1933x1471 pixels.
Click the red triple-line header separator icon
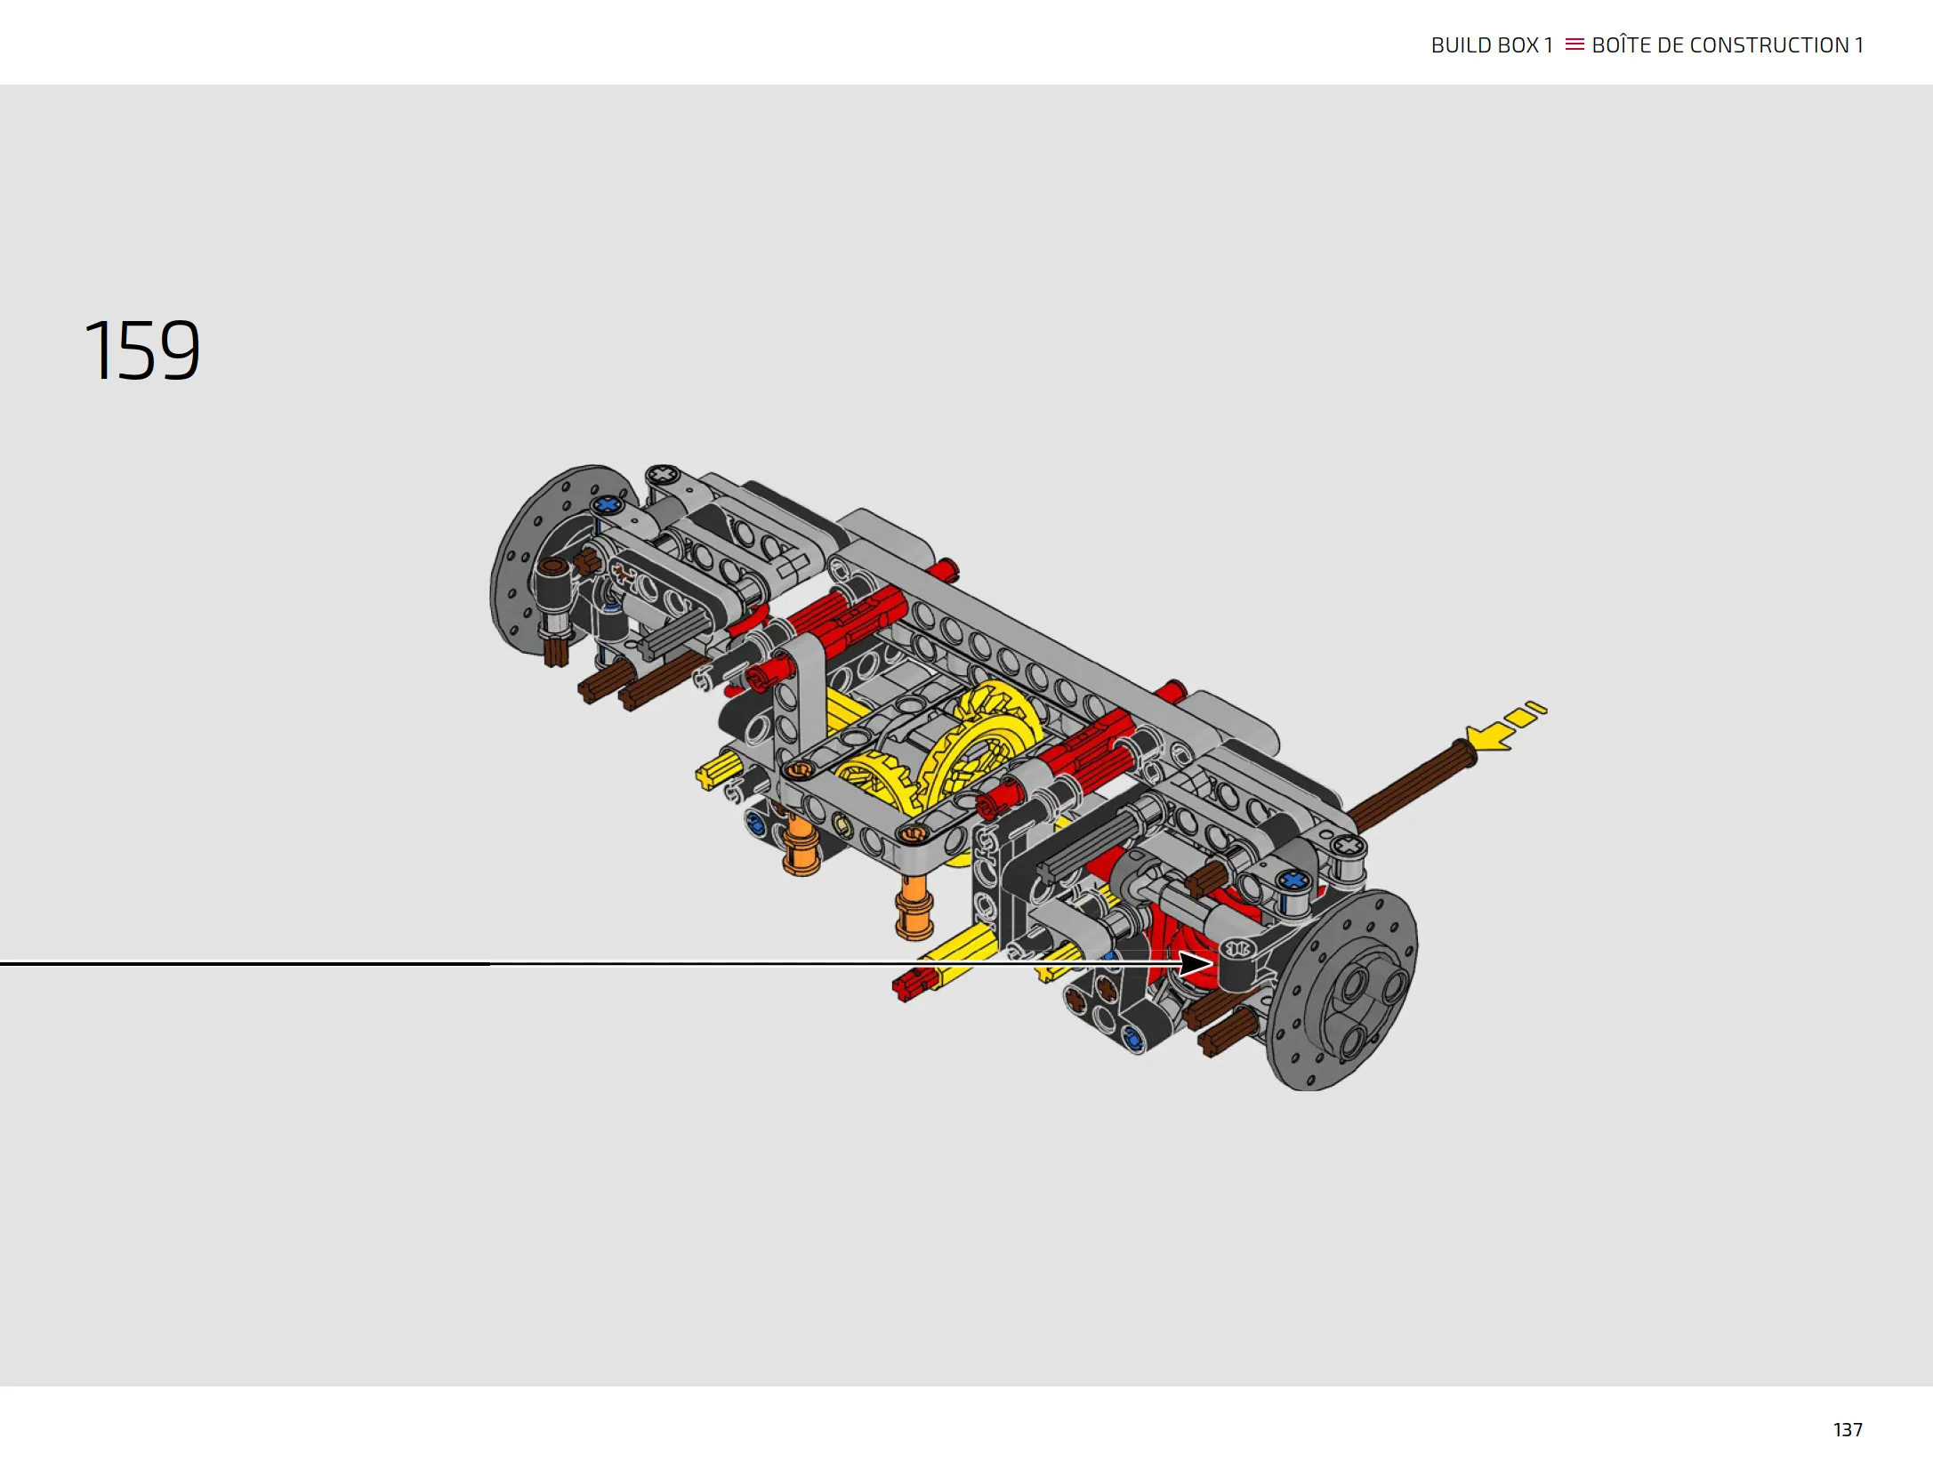point(1575,44)
